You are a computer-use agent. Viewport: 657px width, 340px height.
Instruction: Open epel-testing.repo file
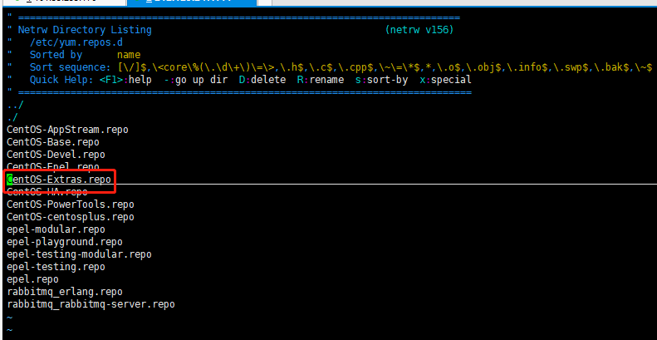point(56,267)
